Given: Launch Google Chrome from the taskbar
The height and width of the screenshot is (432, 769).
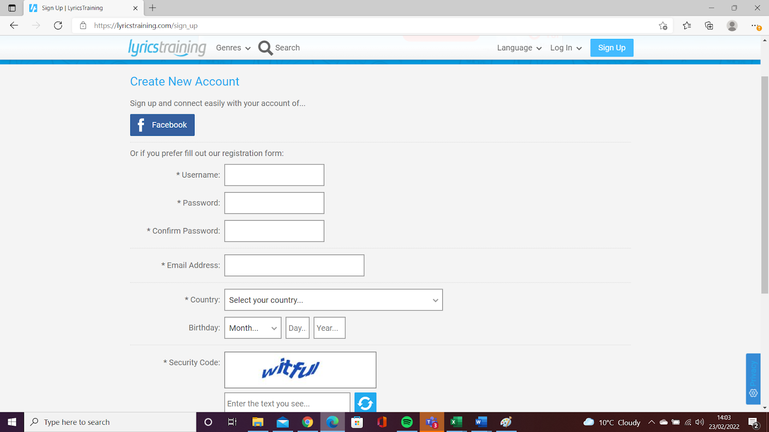Looking at the screenshot, I should click(x=308, y=422).
